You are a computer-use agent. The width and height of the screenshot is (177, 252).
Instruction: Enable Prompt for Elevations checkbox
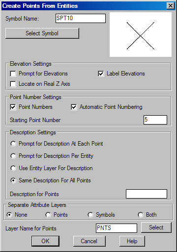[13, 74]
